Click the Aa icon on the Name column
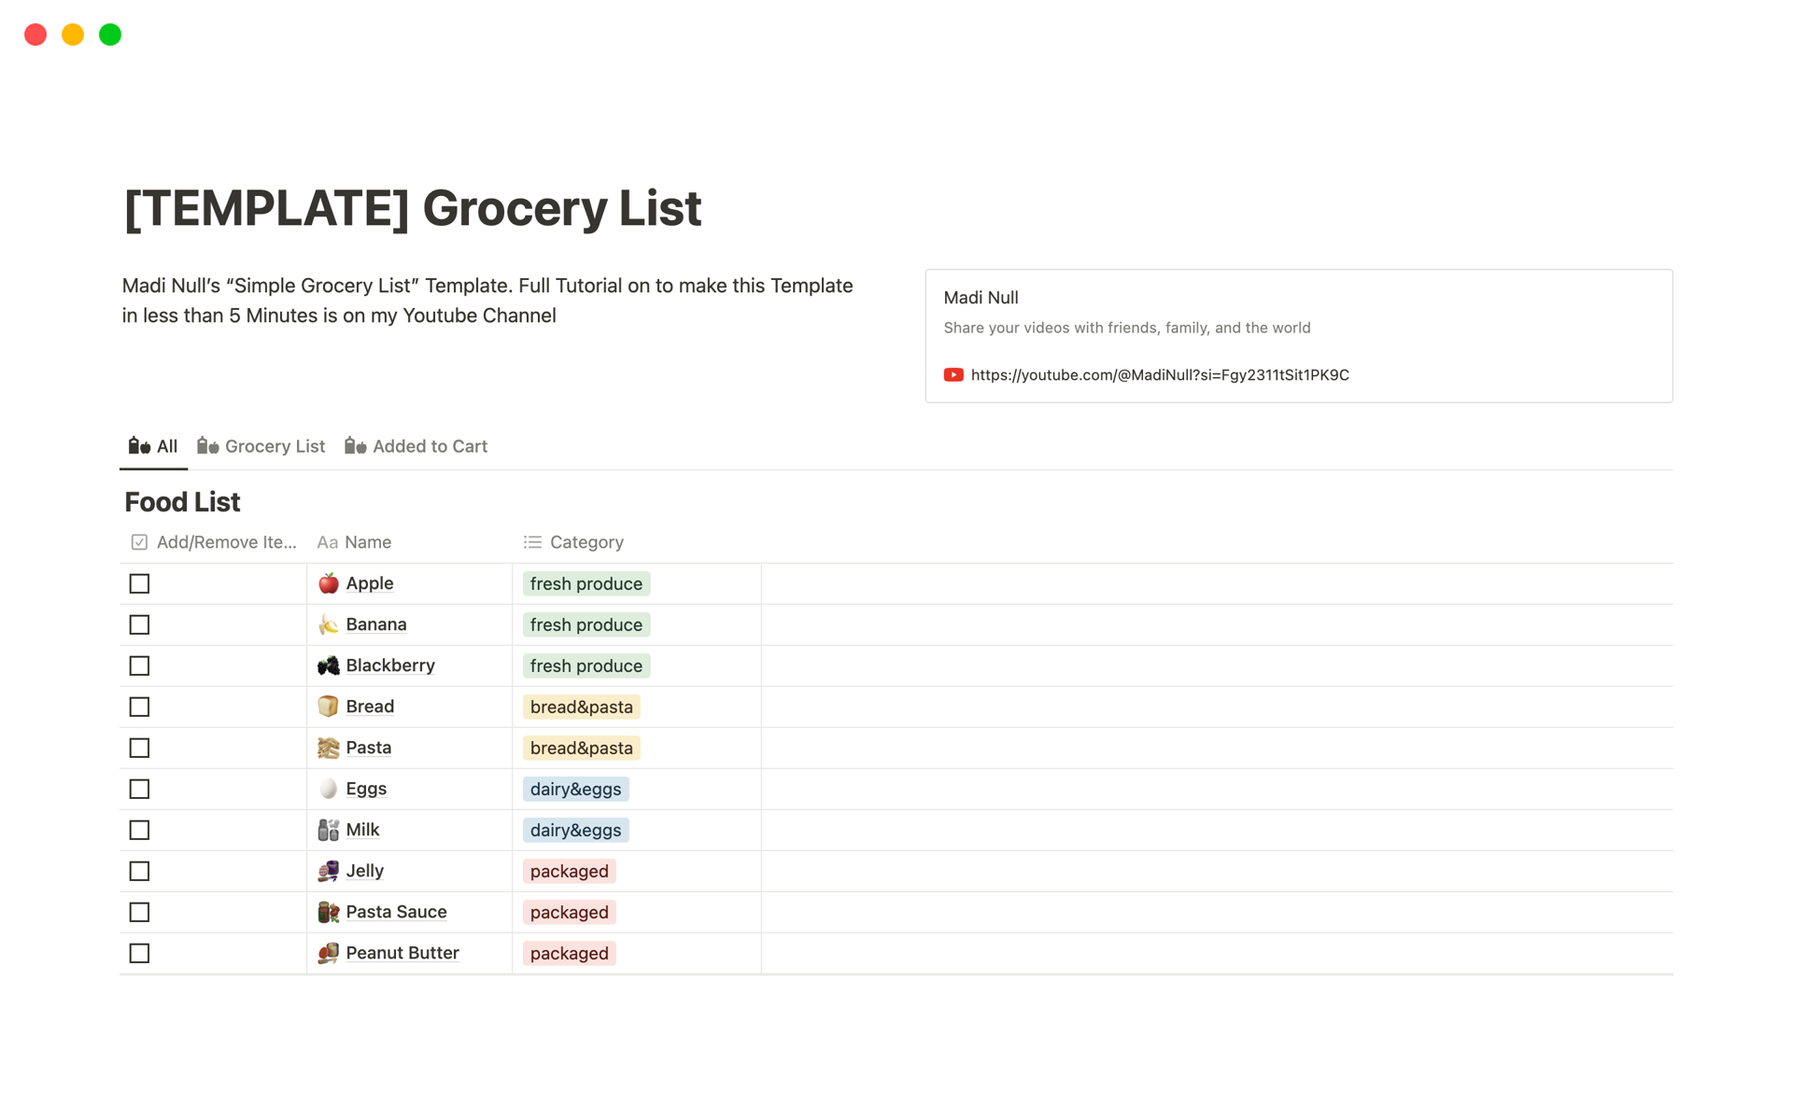This screenshot has height=1120, width=1793. (x=327, y=541)
